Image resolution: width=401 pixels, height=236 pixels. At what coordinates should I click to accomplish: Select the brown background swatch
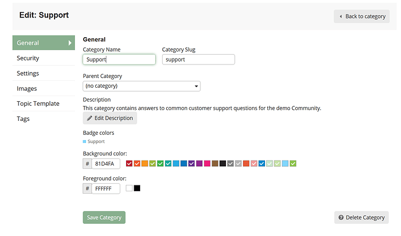[215, 163]
